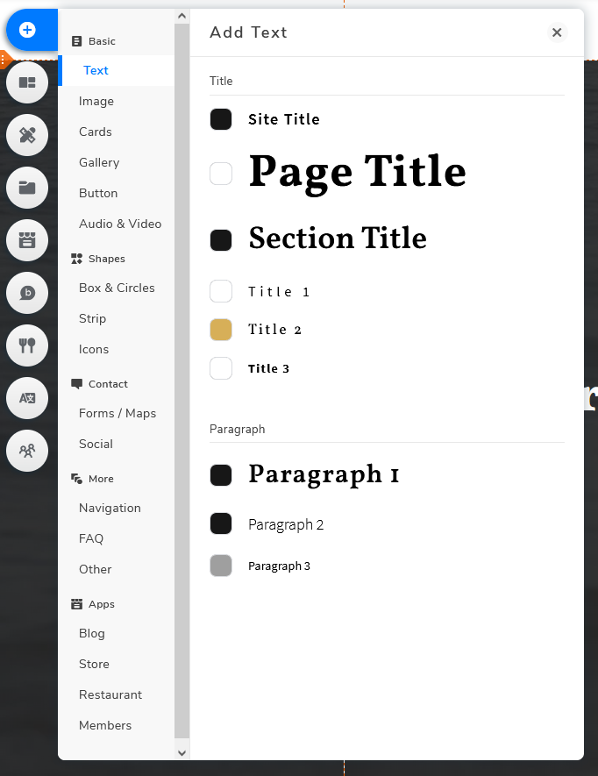Image resolution: width=598 pixels, height=776 pixels.
Task: Open the translate language sidebar icon
Action: point(27,398)
